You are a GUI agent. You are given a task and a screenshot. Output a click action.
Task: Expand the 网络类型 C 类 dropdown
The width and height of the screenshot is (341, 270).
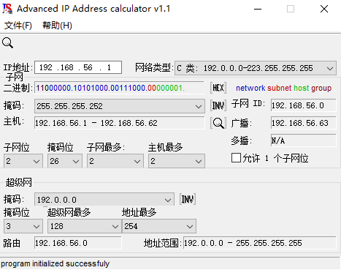coord(256,68)
